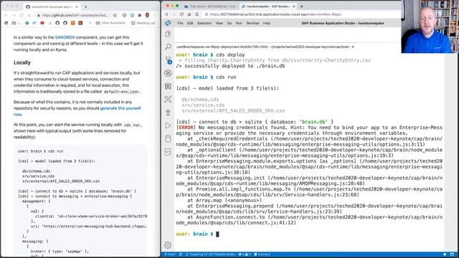Click the SAP Business Application Studio logo

point(168,23)
